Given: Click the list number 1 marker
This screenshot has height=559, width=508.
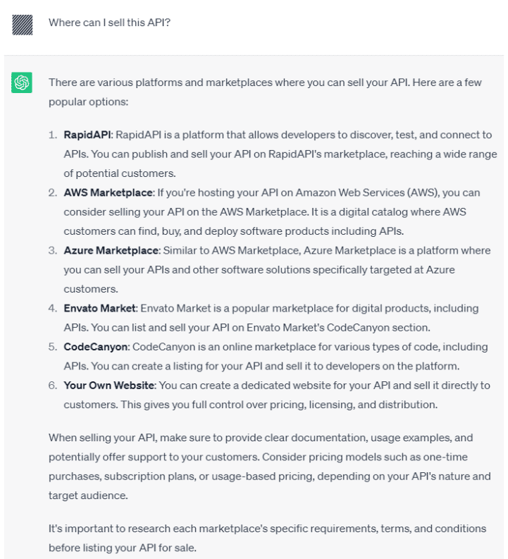Looking at the screenshot, I should pos(52,134).
